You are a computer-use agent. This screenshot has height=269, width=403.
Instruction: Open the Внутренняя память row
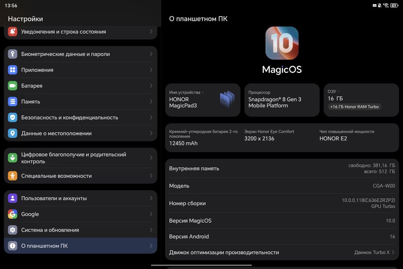point(282,169)
